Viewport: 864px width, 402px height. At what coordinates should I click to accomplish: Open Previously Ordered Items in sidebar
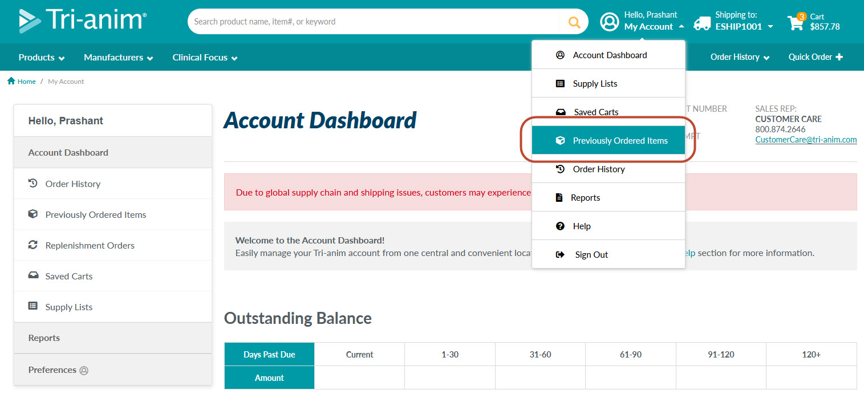click(x=113, y=214)
